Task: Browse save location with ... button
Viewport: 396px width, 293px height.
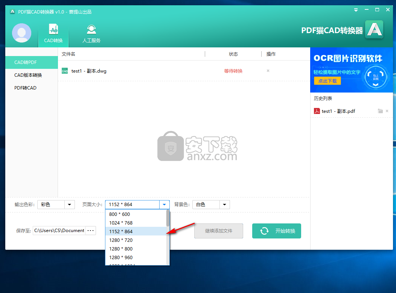Action: [90, 231]
